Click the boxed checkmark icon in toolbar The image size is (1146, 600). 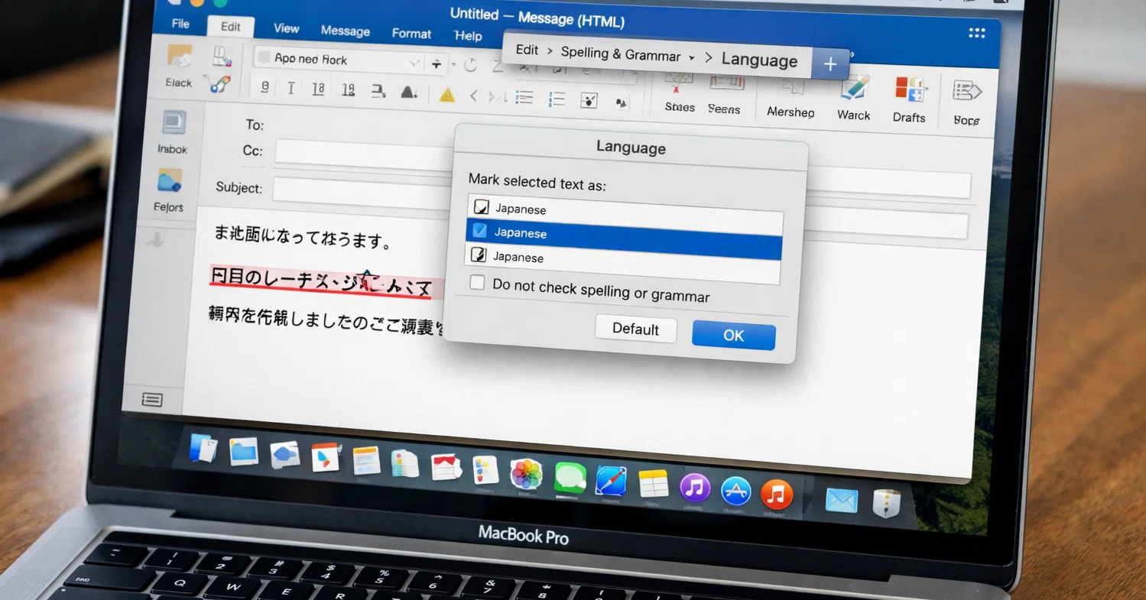pyautogui.click(x=589, y=101)
